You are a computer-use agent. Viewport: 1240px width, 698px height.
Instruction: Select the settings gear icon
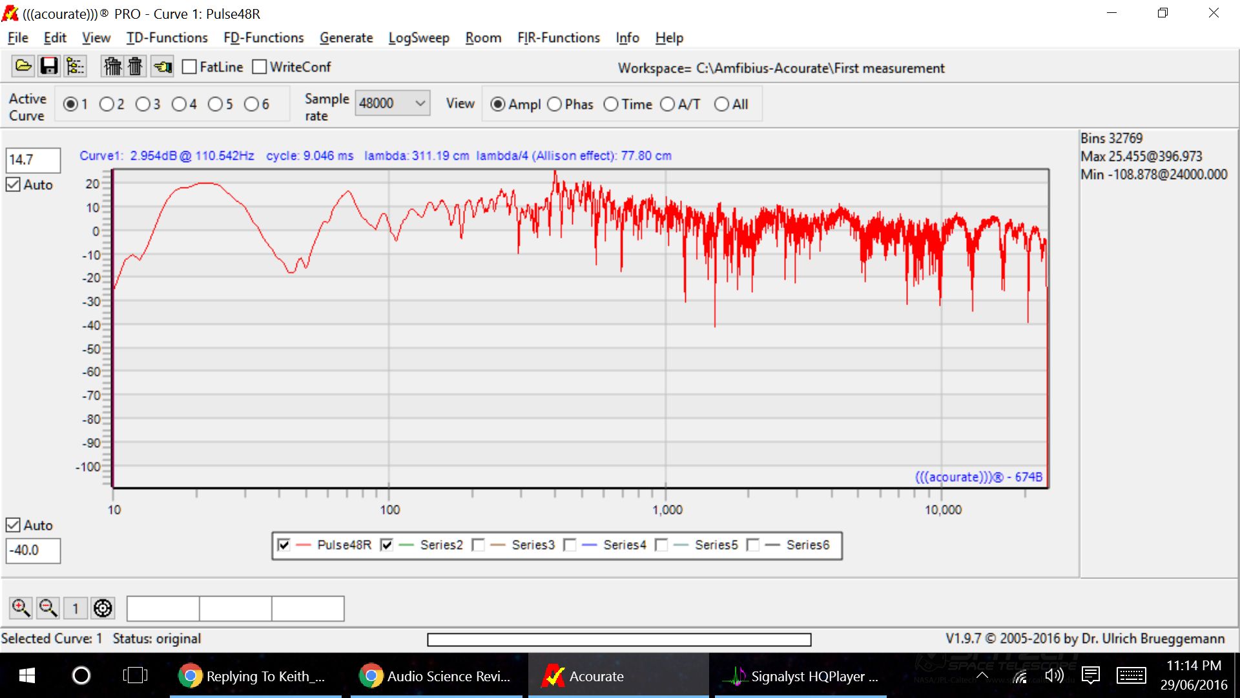click(x=102, y=607)
